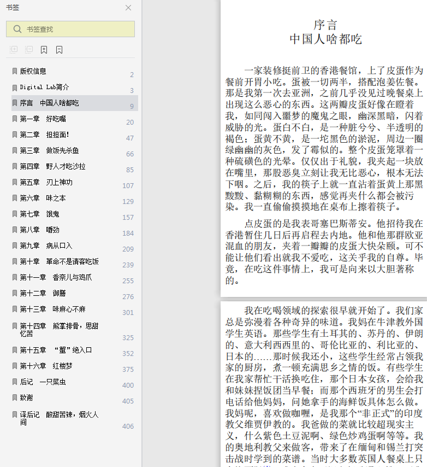
Task: Open bookmark 后记 一只菜虫
Action: (43, 382)
